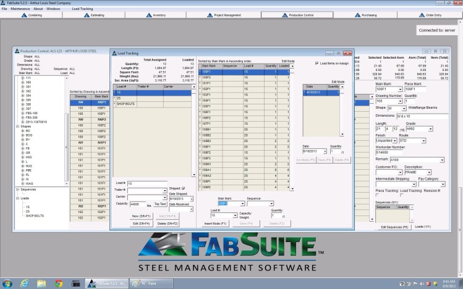The height and width of the screenshot is (289, 463).
Task: Open the Maintenance menu
Action: coord(20,9)
